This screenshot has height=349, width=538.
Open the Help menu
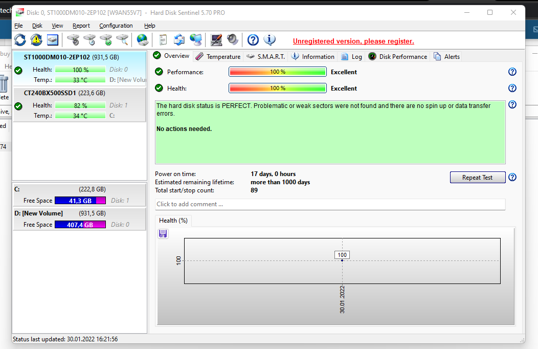(x=150, y=26)
